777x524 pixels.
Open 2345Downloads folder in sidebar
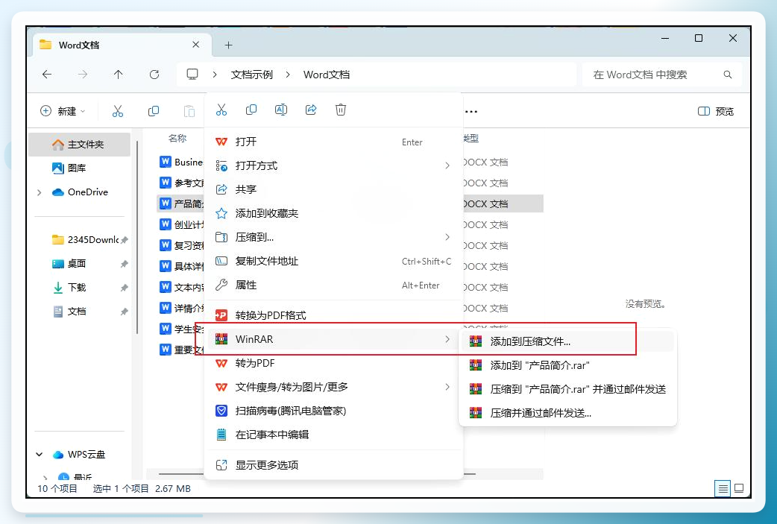(79, 240)
